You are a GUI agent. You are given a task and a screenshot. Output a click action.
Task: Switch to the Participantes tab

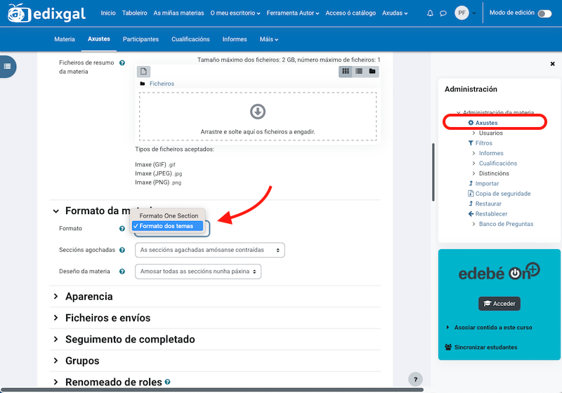pyautogui.click(x=140, y=39)
